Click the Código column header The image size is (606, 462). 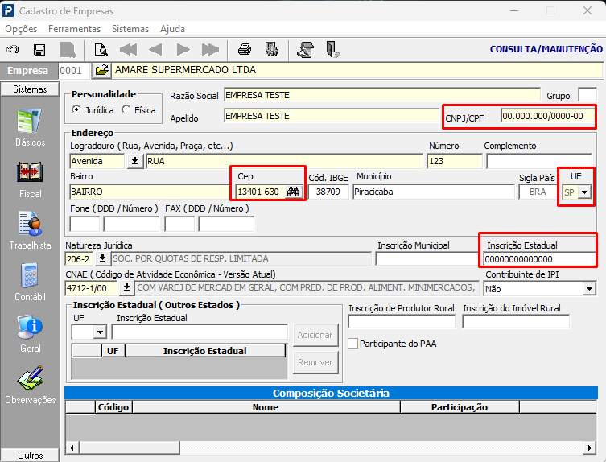[113, 407]
